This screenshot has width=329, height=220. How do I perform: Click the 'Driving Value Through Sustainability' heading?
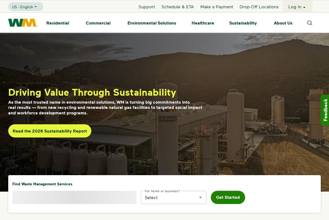click(92, 93)
